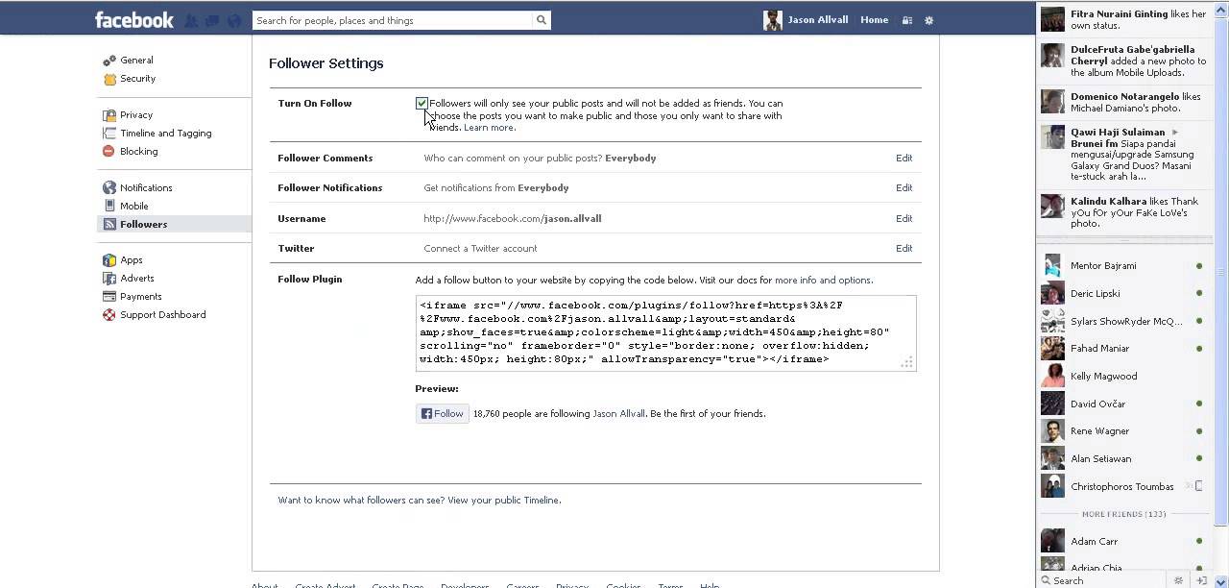Click Jason Allvall name in header
Image resolution: width=1229 pixels, height=588 pixels.
tap(818, 20)
